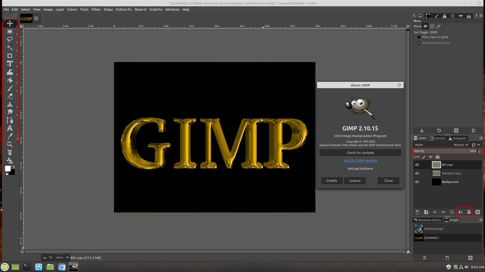
Task: Click Check for updates in About GIMP
Action: (x=360, y=153)
